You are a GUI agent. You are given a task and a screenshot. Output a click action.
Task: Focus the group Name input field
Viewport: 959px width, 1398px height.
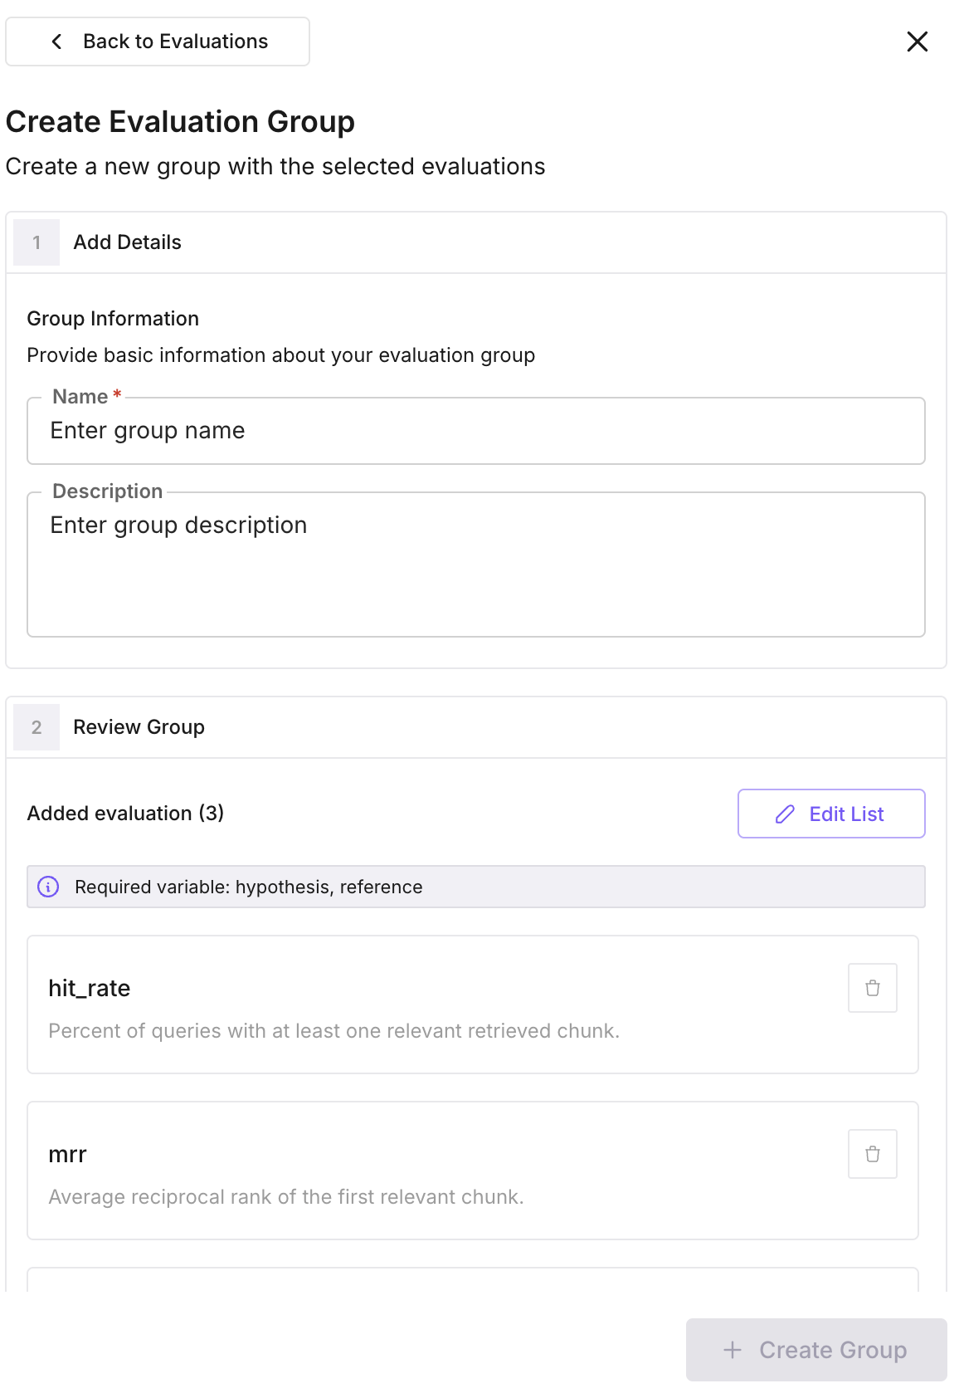[475, 431]
